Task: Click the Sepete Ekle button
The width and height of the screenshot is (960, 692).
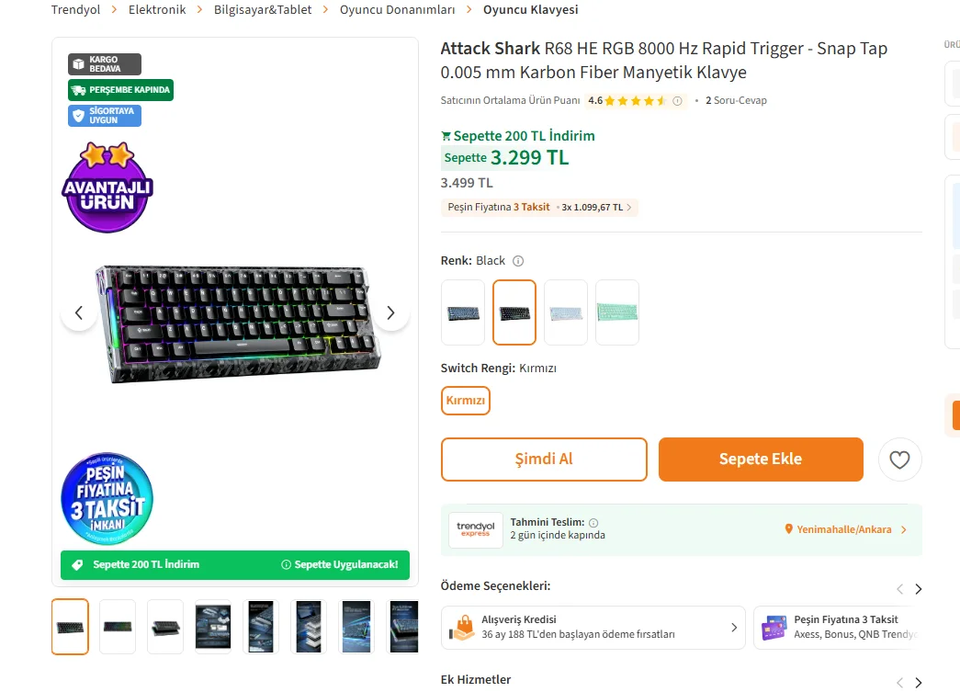Action: click(x=761, y=459)
